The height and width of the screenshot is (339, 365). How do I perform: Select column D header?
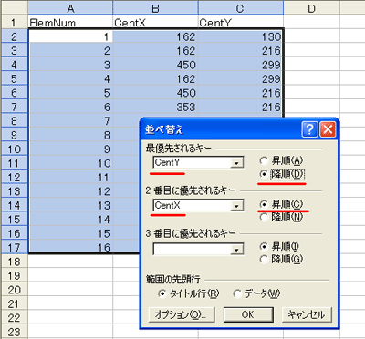click(x=311, y=8)
